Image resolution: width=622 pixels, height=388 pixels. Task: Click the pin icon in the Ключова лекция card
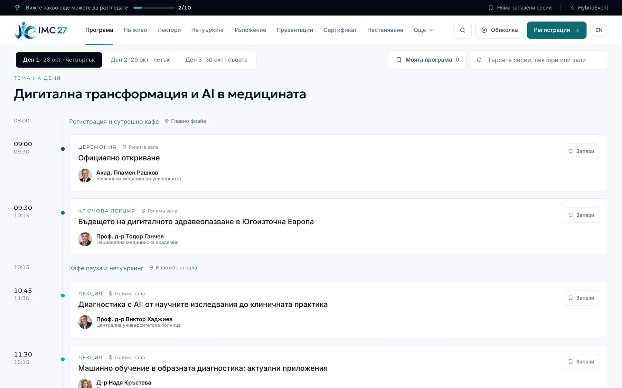coord(143,211)
